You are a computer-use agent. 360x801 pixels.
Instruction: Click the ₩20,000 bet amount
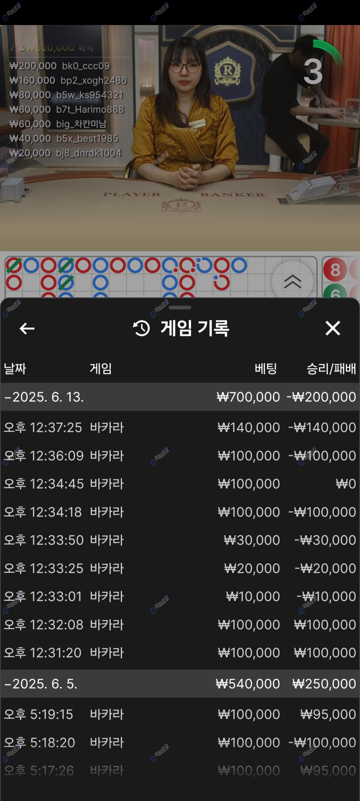[252, 568]
